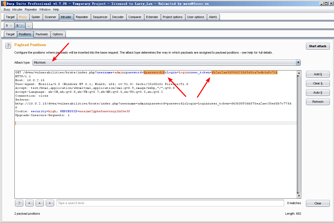Click the new tab ellipsis tab
Viewport: 334px width, 223px height.
pos(29,26)
